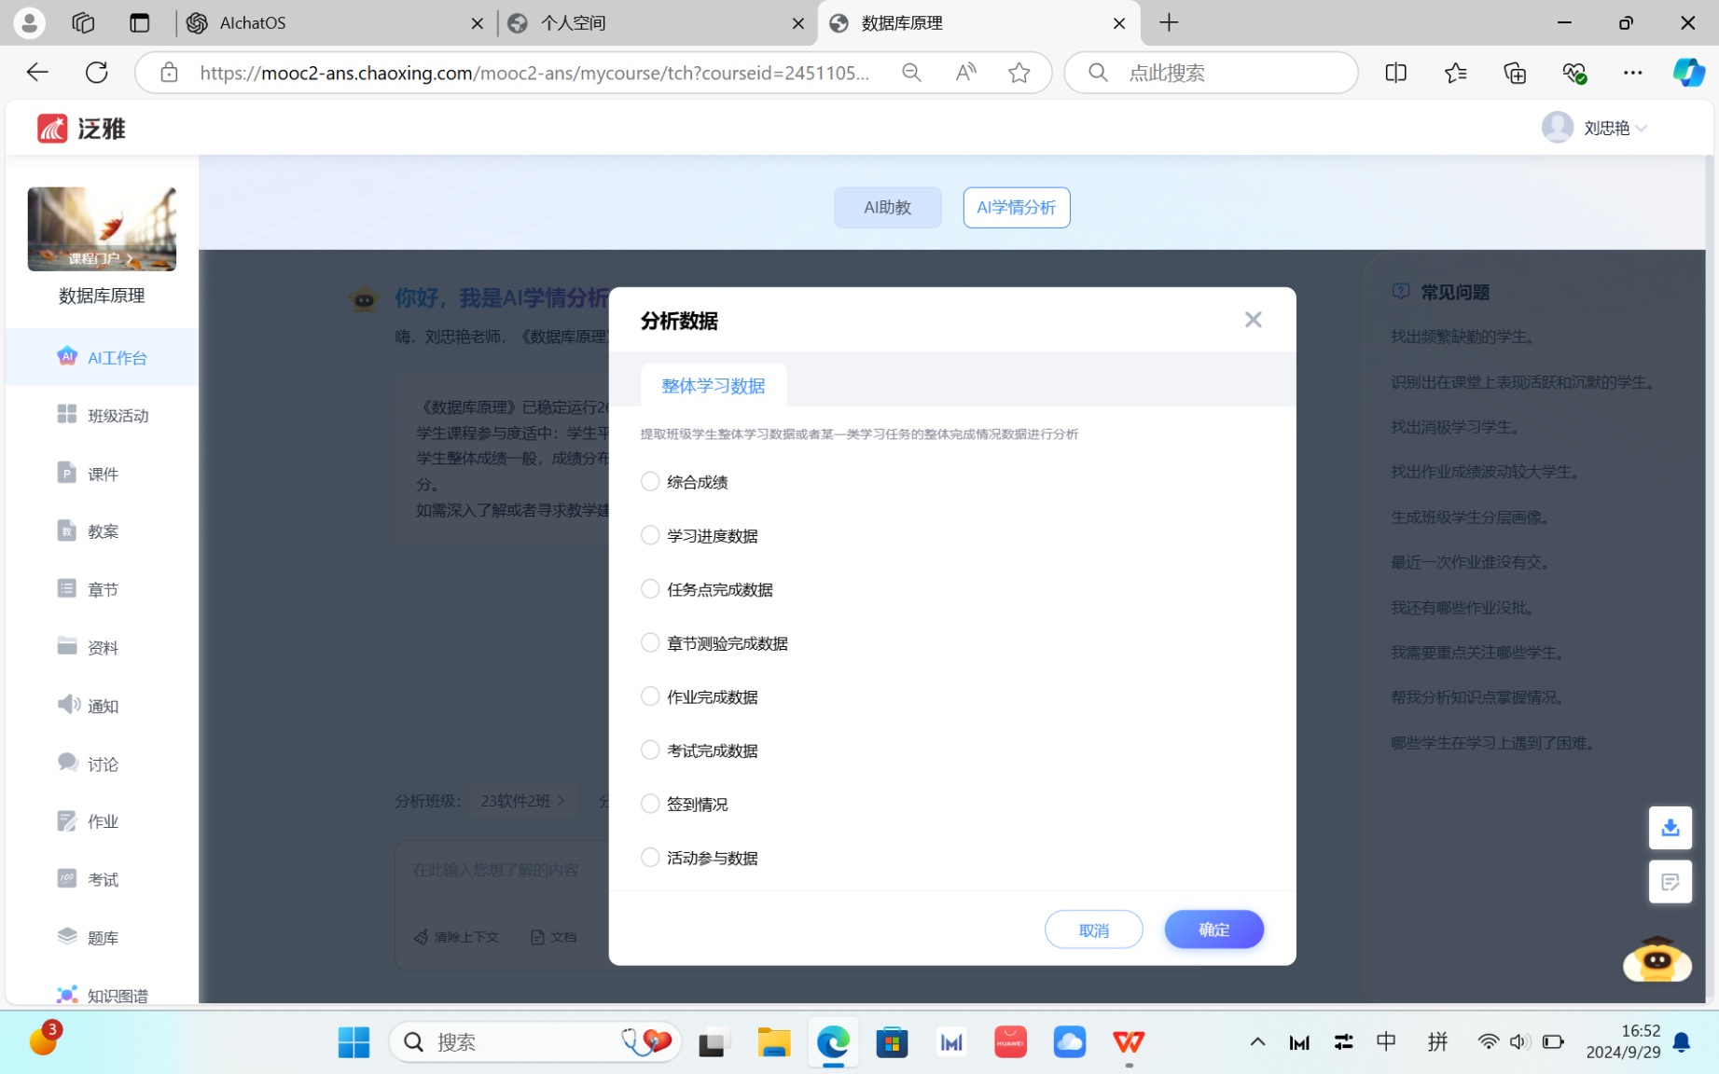Screen dimensions: 1719x1074
Task: Choose the 签到情况 radio button
Action: [650, 804]
